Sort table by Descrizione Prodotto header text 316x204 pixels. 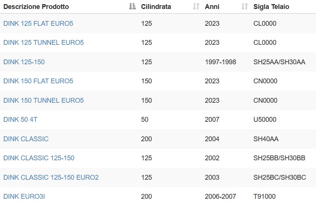click(x=36, y=7)
